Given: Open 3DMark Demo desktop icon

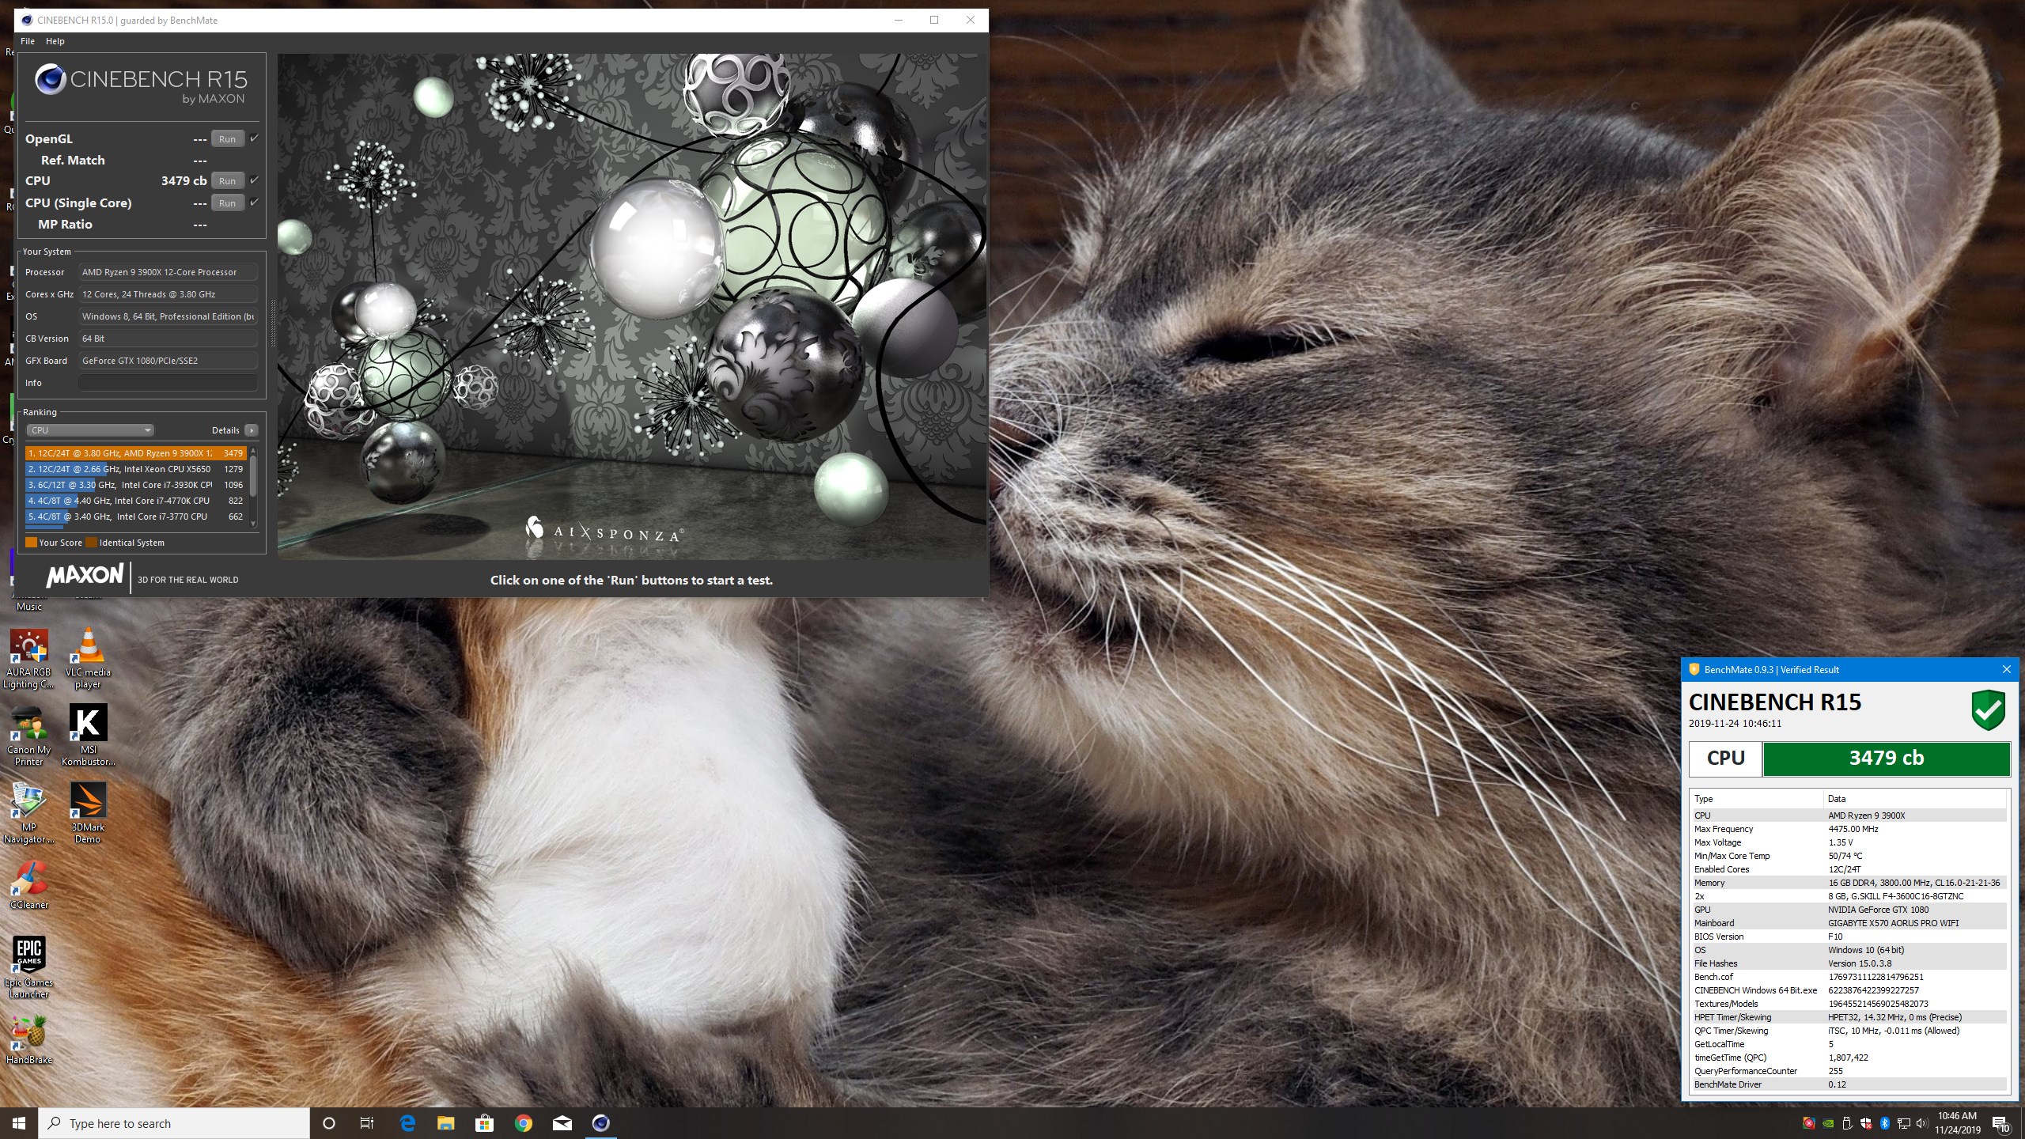Looking at the screenshot, I should (88, 815).
